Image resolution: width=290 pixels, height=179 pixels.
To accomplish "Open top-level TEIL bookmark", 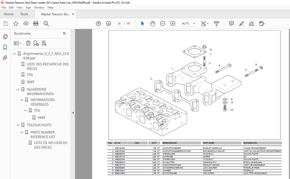I will point(30,75).
